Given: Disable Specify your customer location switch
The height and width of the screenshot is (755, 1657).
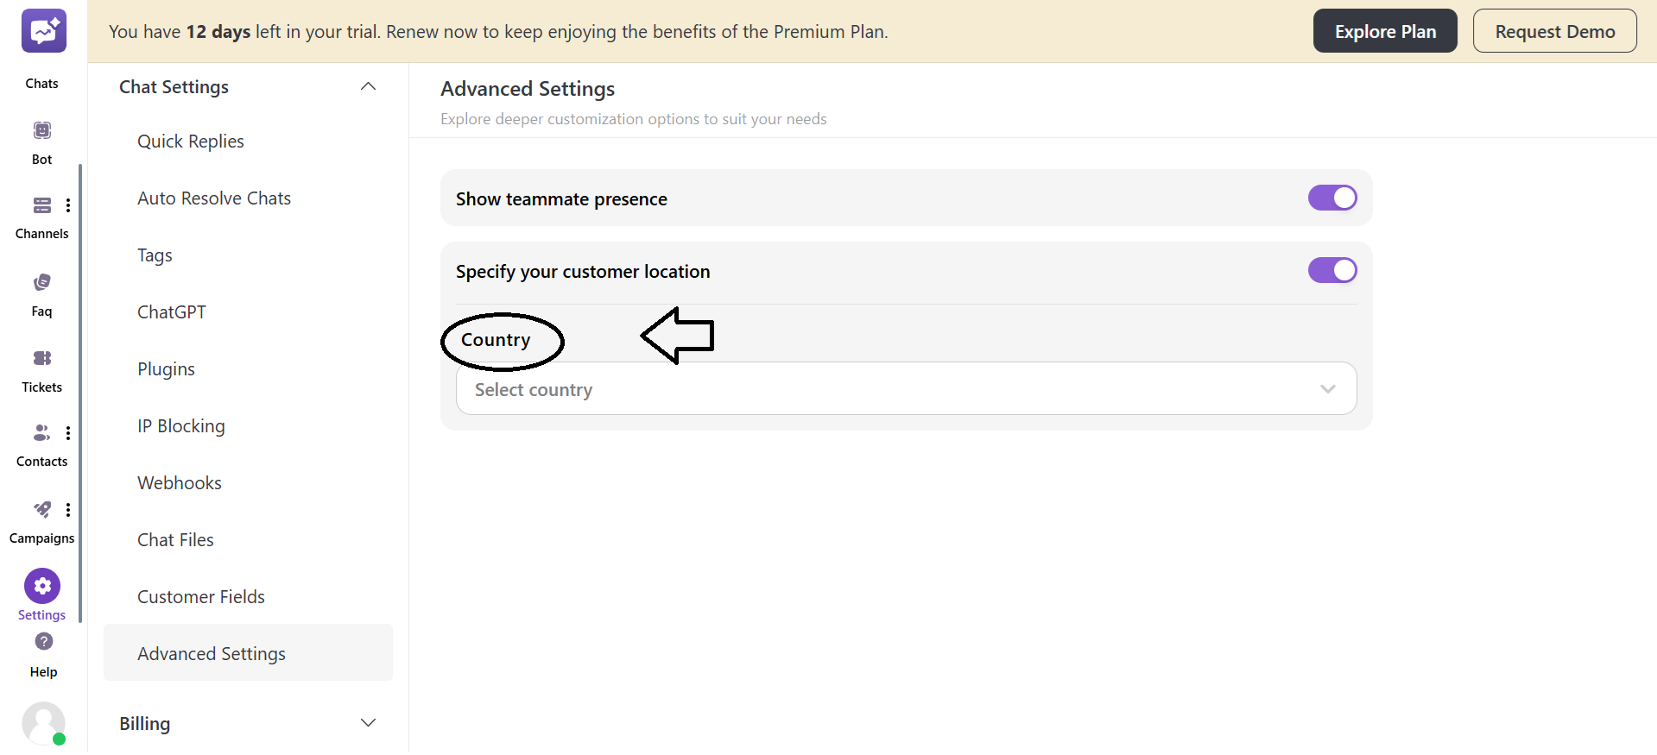Looking at the screenshot, I should pos(1331,271).
